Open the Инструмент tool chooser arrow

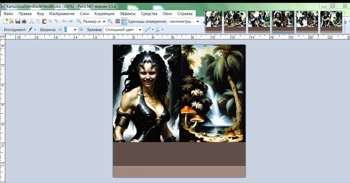pyautogui.click(x=35, y=30)
